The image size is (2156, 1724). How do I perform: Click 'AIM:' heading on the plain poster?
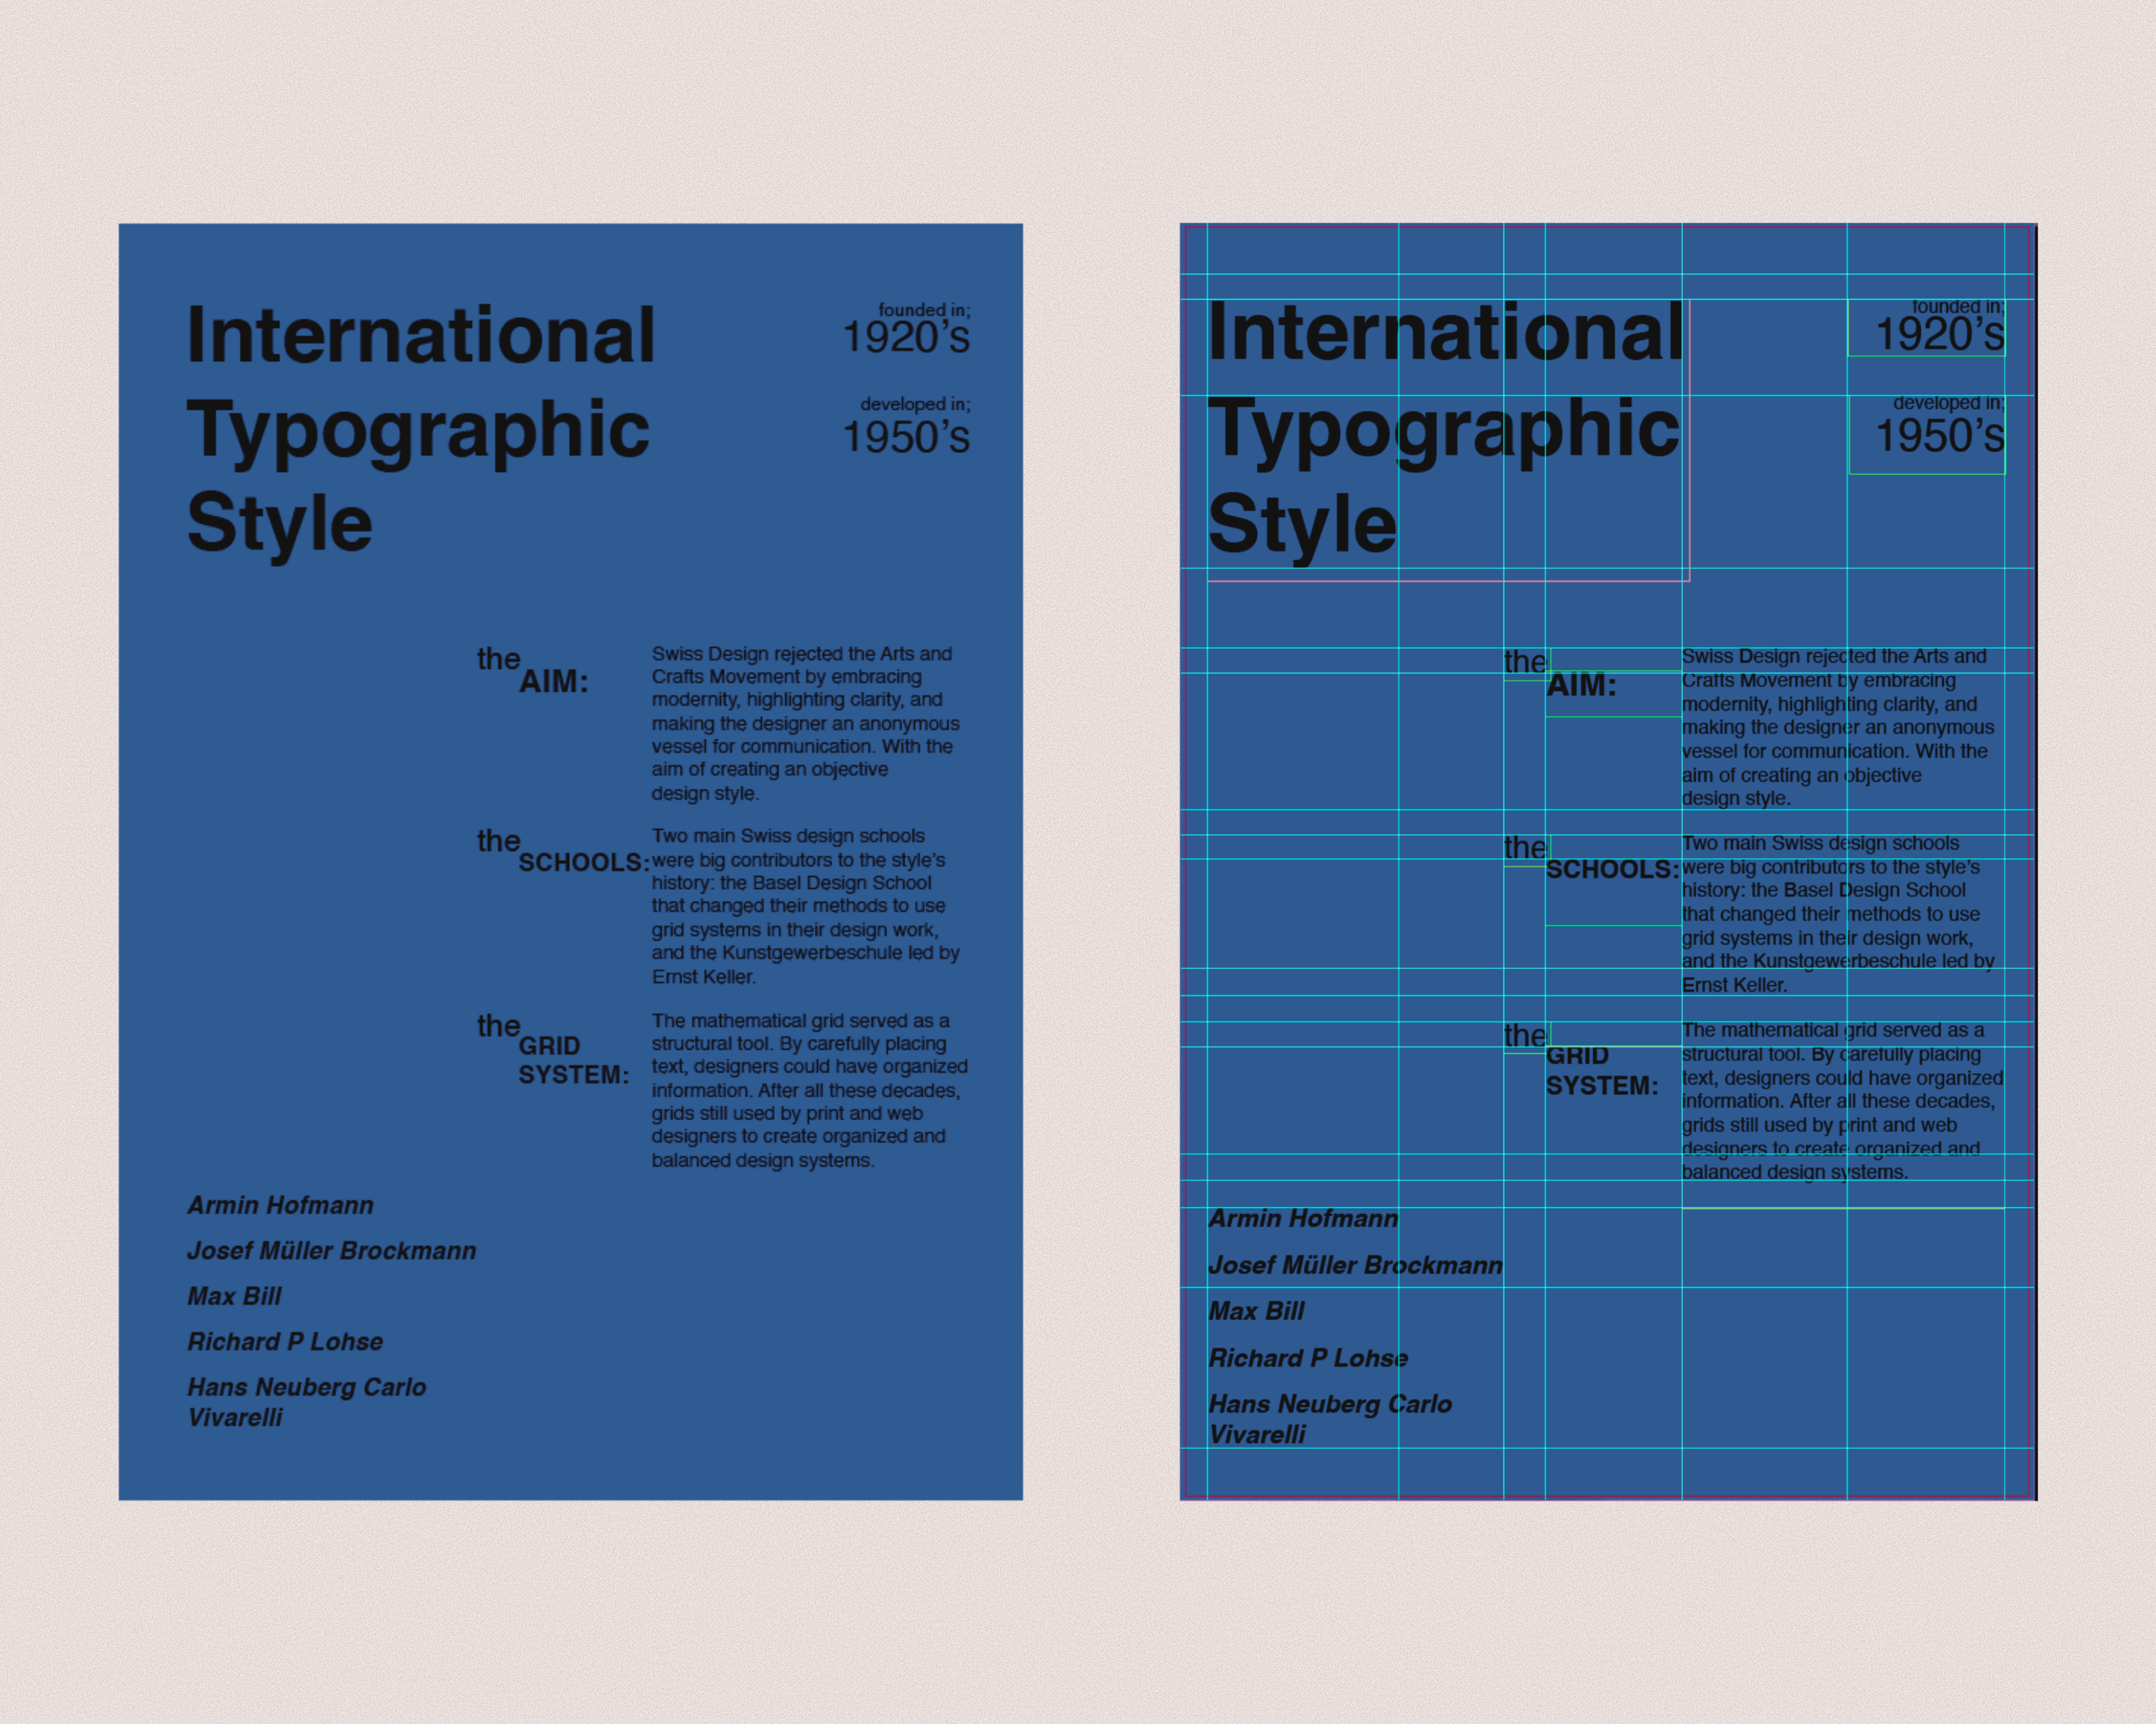(554, 682)
